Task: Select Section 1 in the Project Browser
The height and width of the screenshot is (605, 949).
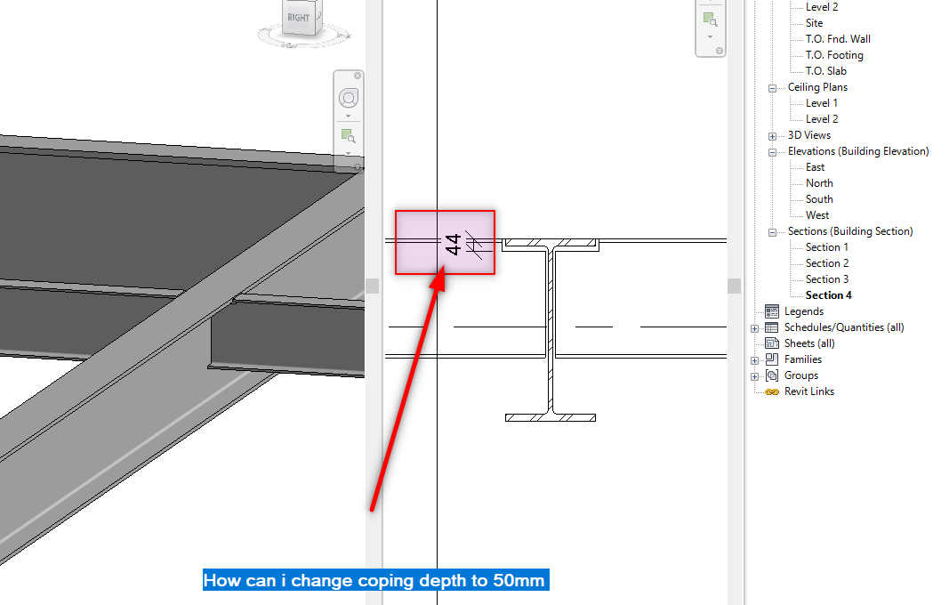Action: 827,246
